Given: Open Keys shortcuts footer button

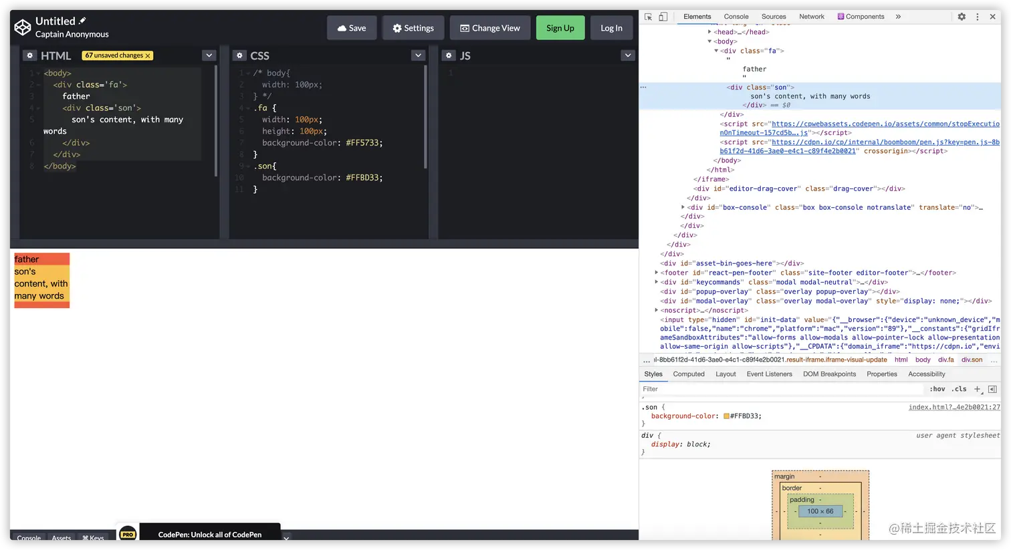Looking at the screenshot, I should pyautogui.click(x=93, y=538).
